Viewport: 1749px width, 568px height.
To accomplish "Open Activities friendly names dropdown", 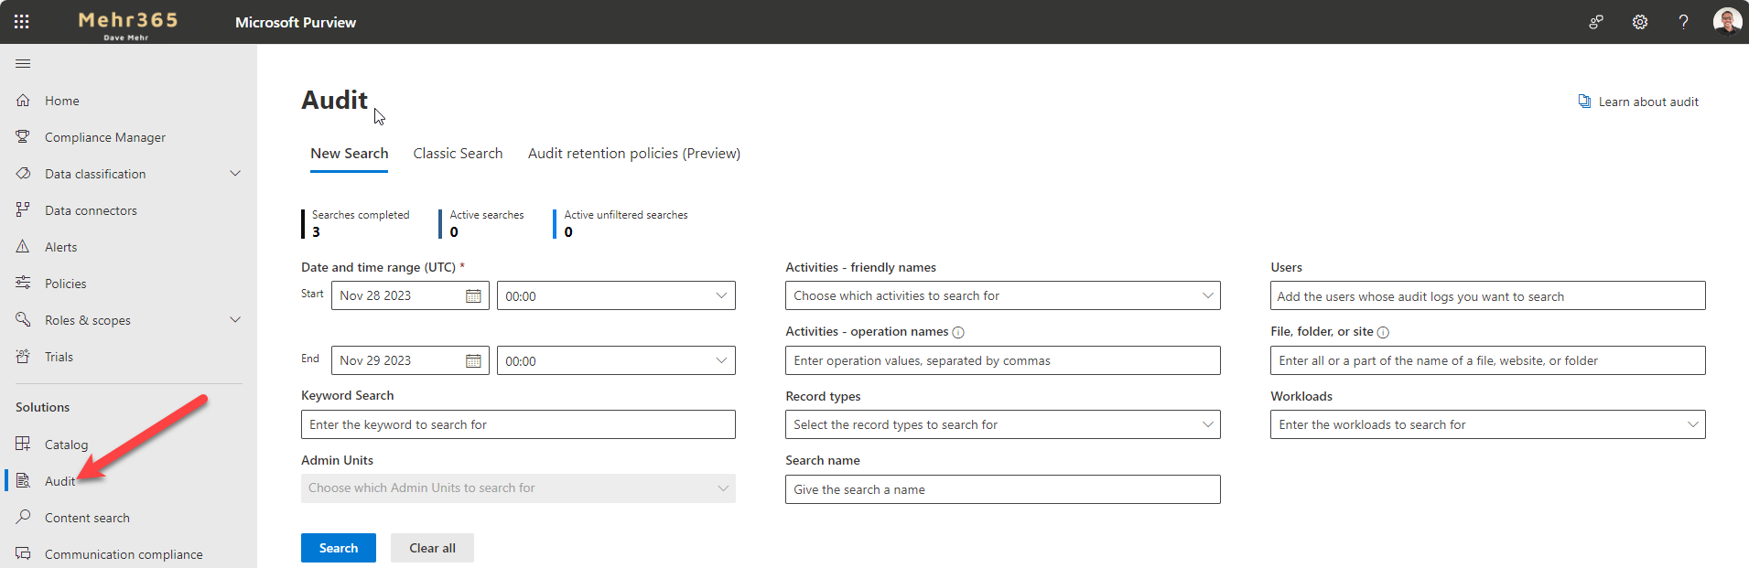I will 1002,296.
